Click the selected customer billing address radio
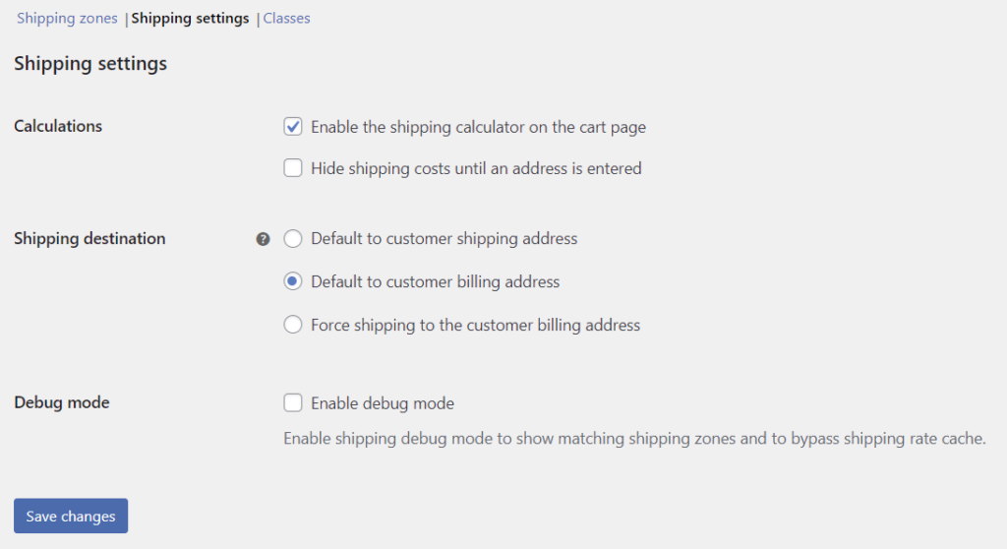 (293, 281)
